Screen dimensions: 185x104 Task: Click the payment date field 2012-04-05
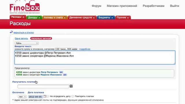[x=35, y=97]
